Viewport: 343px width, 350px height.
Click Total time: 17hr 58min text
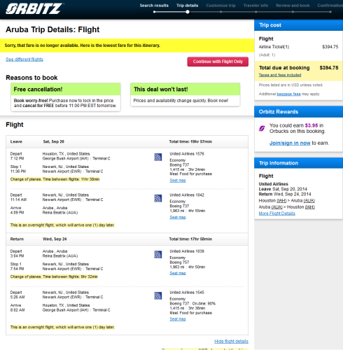coord(190,239)
